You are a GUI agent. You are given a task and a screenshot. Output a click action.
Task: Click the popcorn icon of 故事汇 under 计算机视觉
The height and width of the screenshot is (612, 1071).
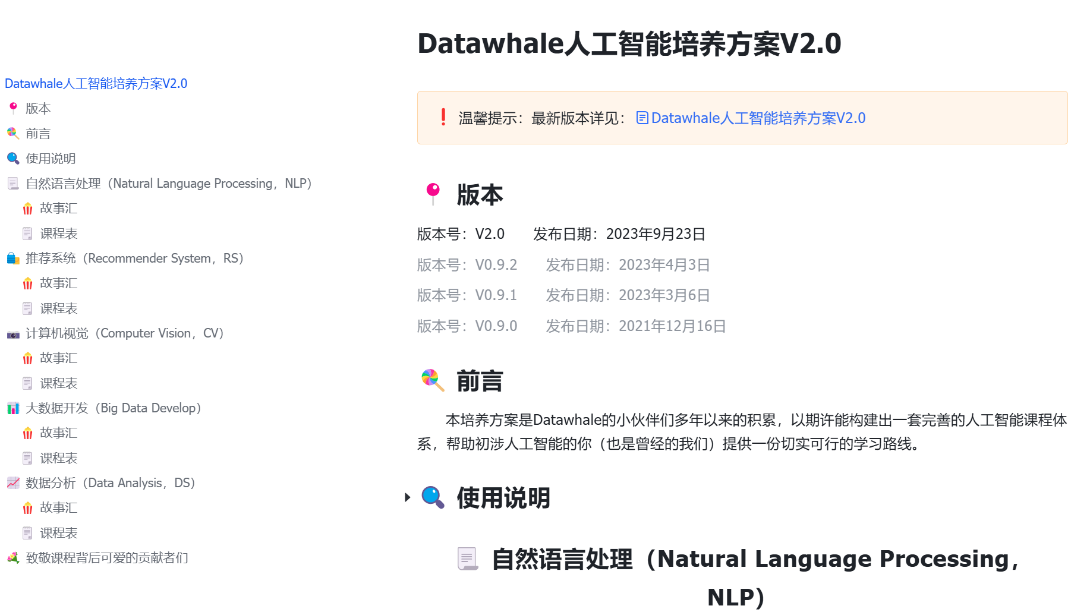[x=27, y=358]
